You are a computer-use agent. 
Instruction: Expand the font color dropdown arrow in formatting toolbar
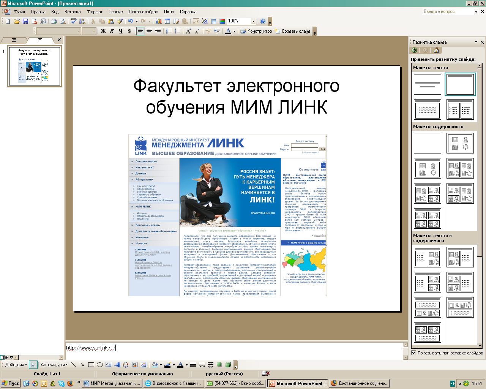(234, 31)
